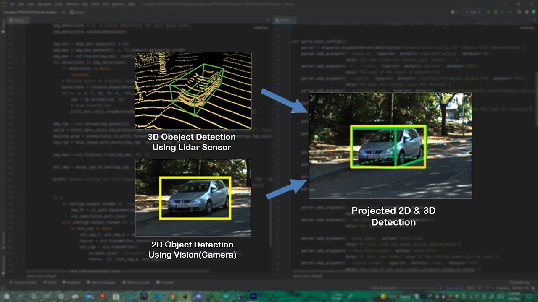The width and height of the screenshot is (538, 302).
Task: Open Visual Studio Code from taskbar
Action: tap(158, 297)
